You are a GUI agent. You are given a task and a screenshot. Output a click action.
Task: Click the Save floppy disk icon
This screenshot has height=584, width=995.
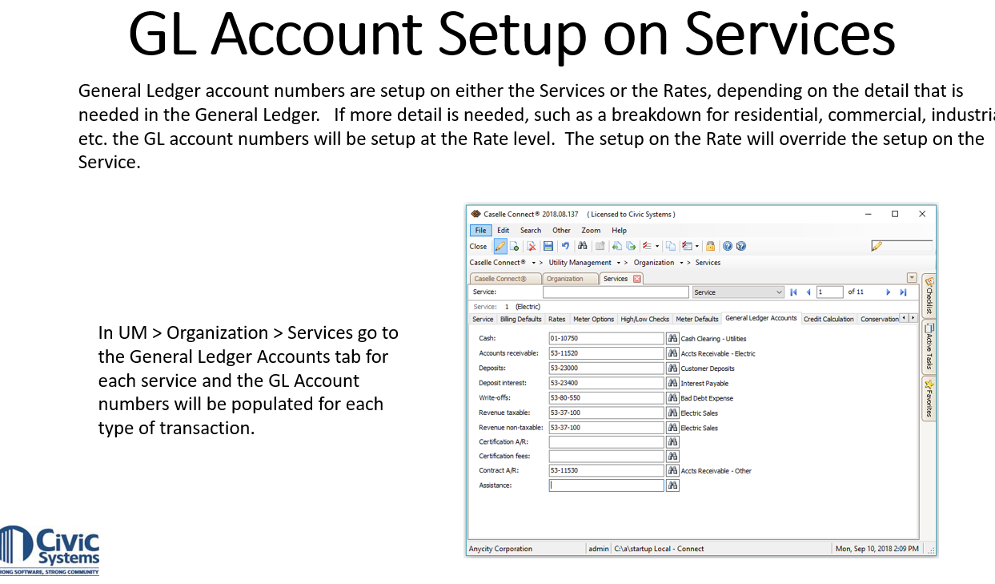pos(548,246)
